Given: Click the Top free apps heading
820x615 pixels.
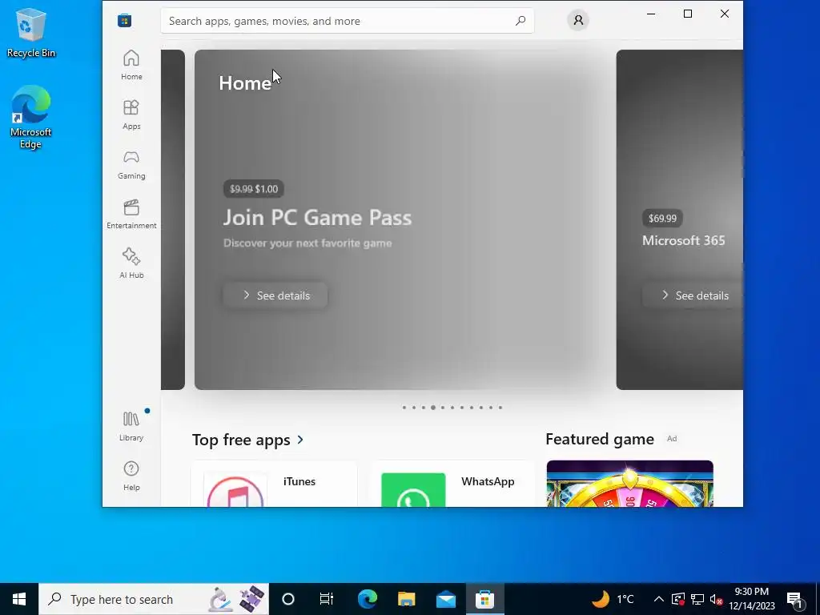Looking at the screenshot, I should click(241, 440).
